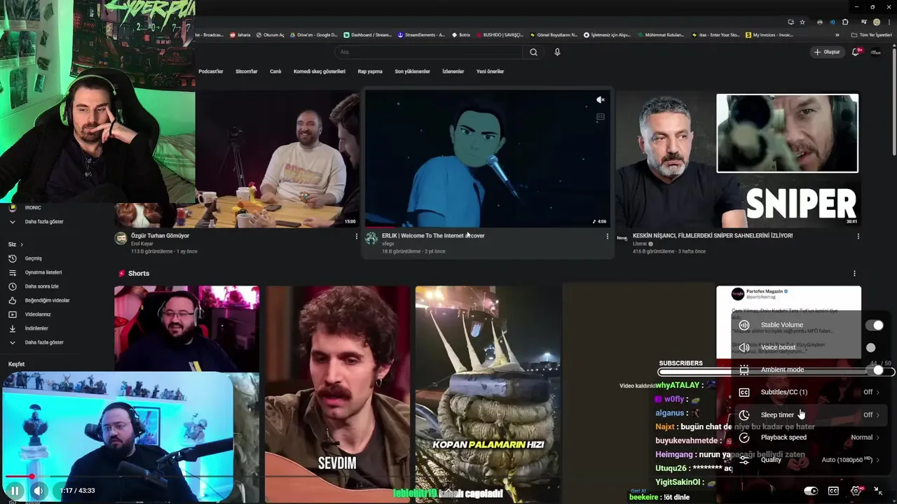Enable the Voice boost toggle
The width and height of the screenshot is (897, 504).
(870, 347)
